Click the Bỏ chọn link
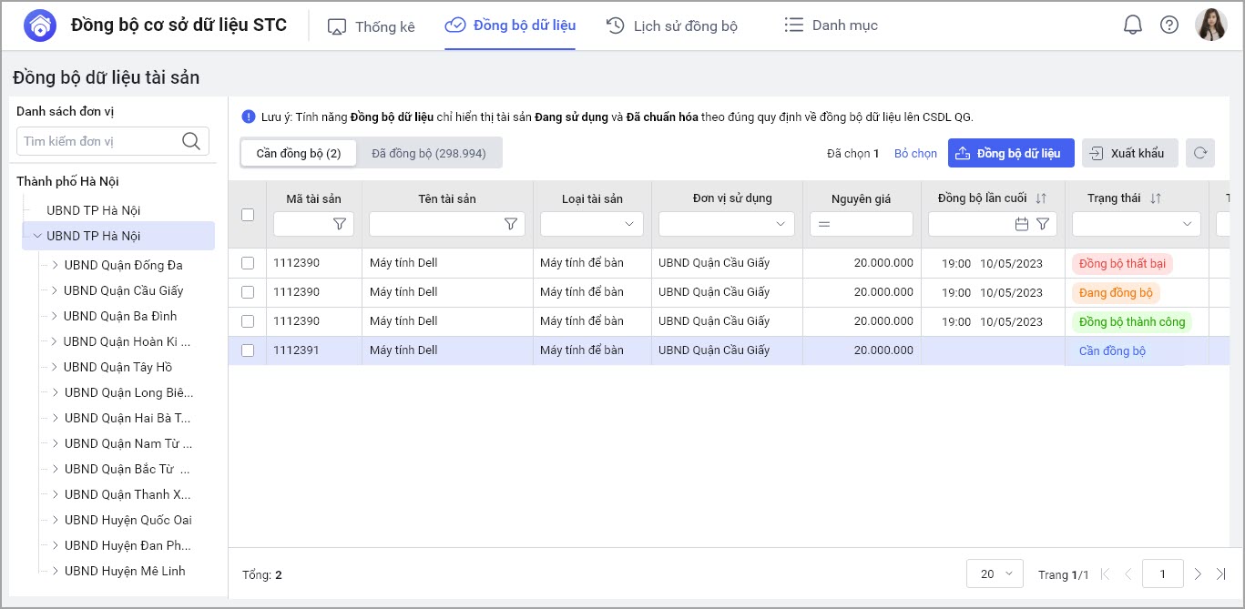Image resolution: width=1245 pixels, height=609 pixels. pos(915,154)
